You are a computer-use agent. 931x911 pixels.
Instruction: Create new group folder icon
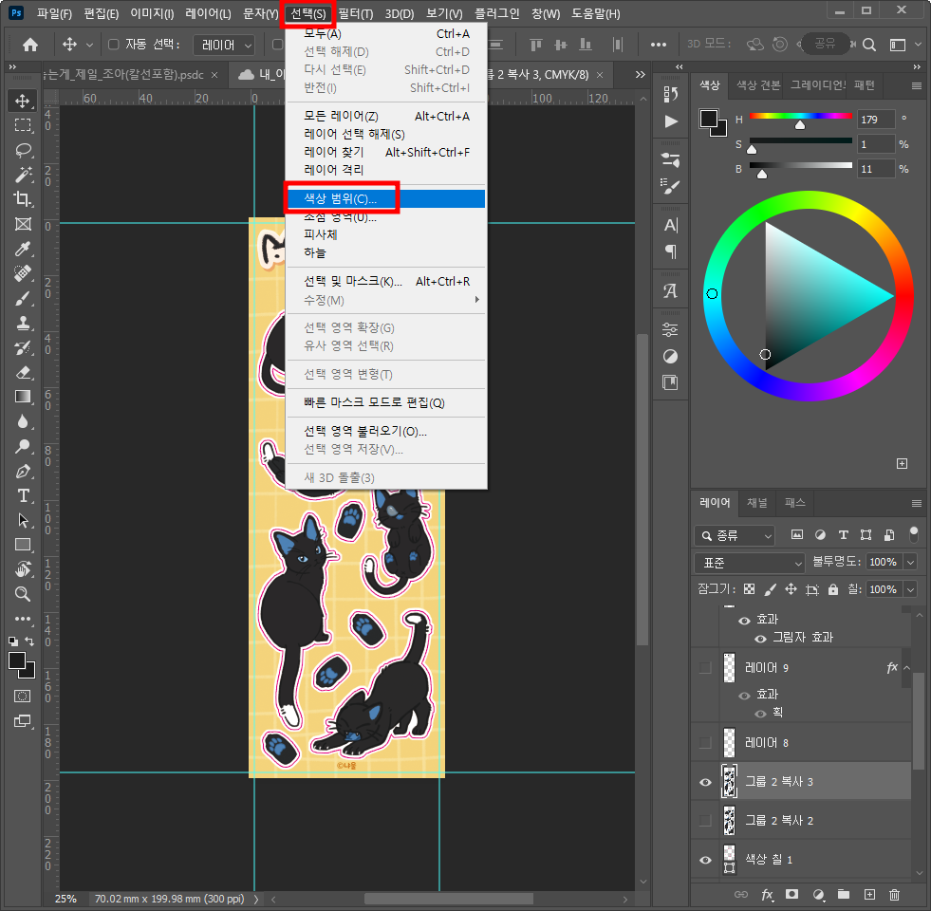tap(843, 894)
